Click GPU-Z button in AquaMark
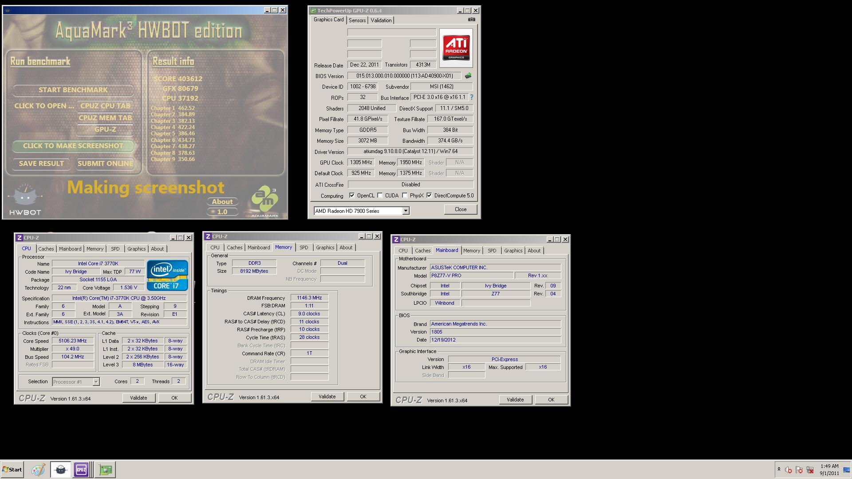Screen dimensions: 852x479 105,130
